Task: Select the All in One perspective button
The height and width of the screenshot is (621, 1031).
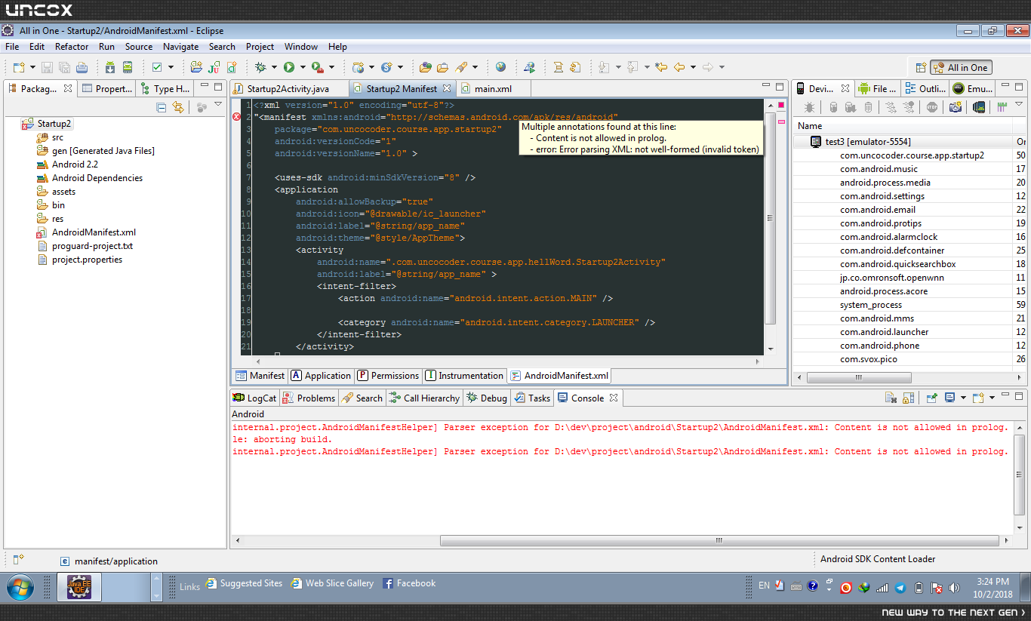Action: tap(961, 67)
